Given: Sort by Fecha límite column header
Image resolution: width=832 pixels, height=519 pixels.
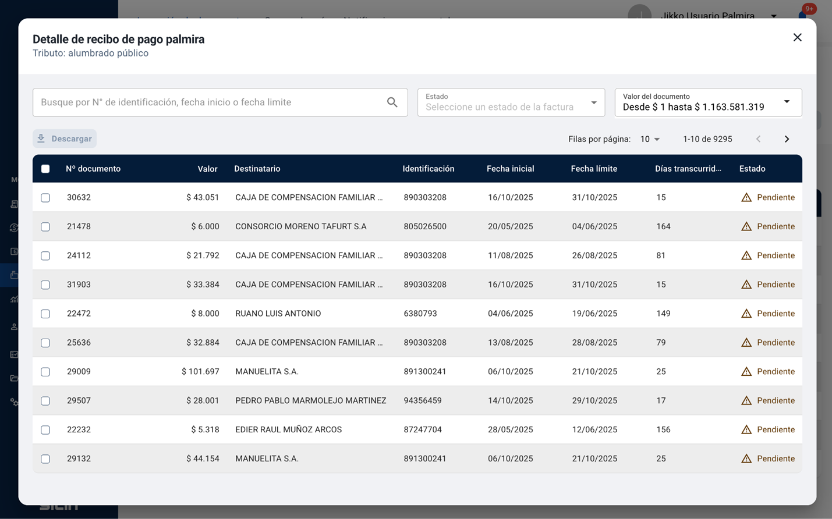Looking at the screenshot, I should click(x=593, y=169).
